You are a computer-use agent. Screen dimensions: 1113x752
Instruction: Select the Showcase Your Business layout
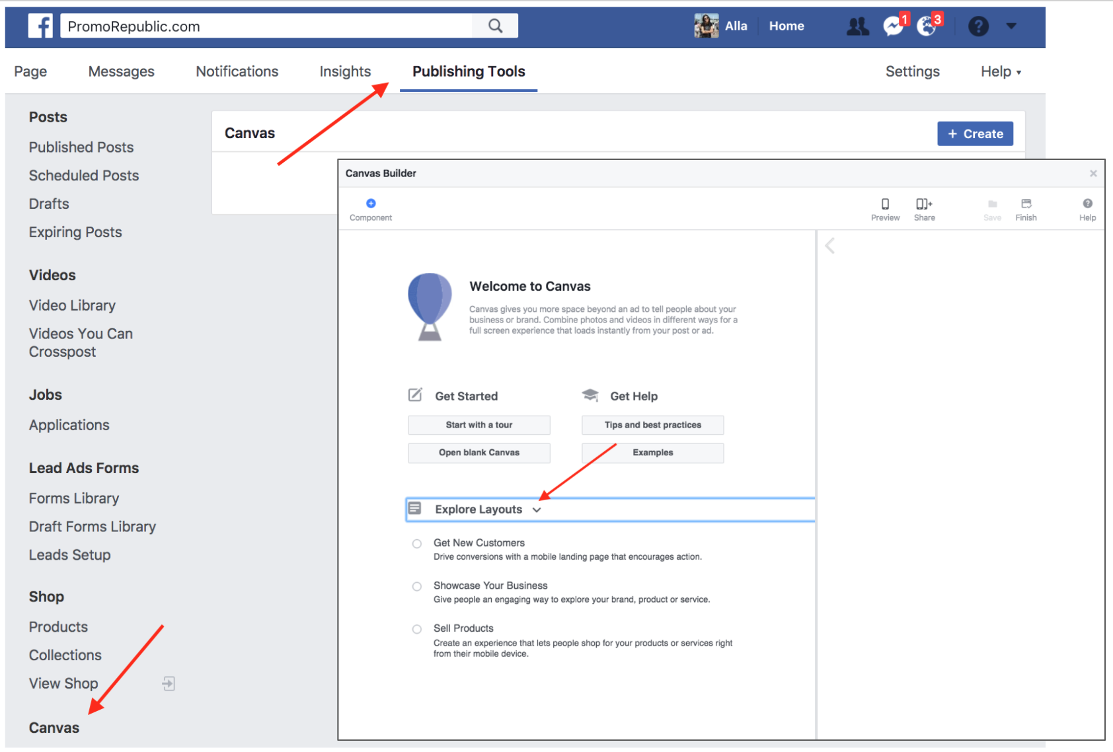pyautogui.click(x=417, y=586)
